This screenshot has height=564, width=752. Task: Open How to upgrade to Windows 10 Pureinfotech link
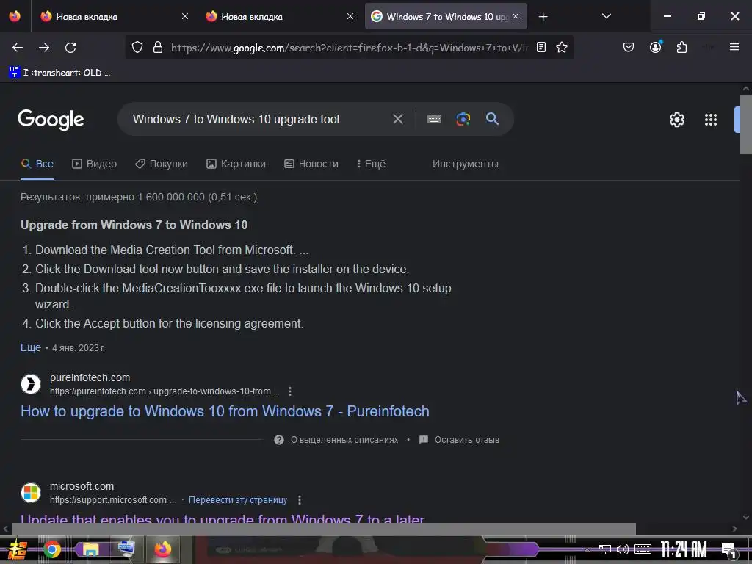[225, 411]
